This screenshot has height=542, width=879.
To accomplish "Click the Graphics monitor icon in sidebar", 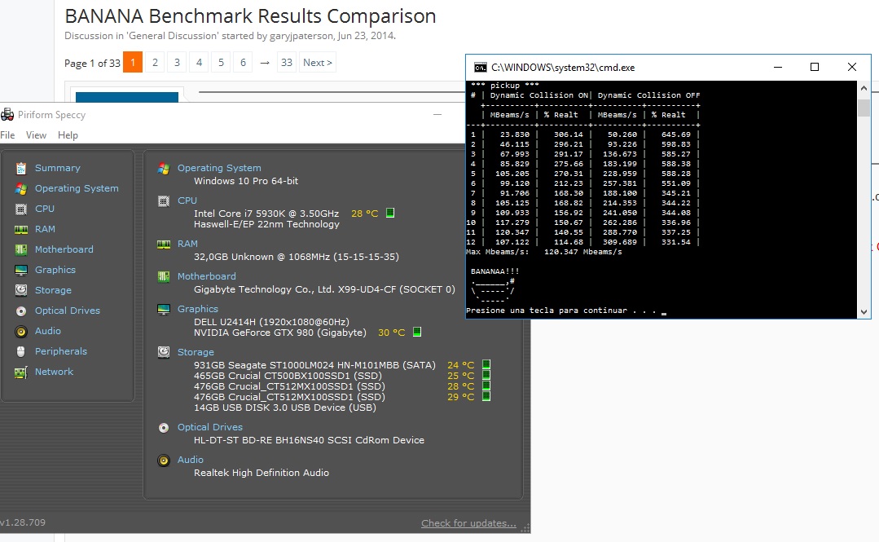I will (x=20, y=271).
